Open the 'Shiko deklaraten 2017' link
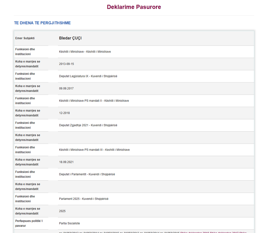The height and width of the screenshot is (233, 279). 224,232
